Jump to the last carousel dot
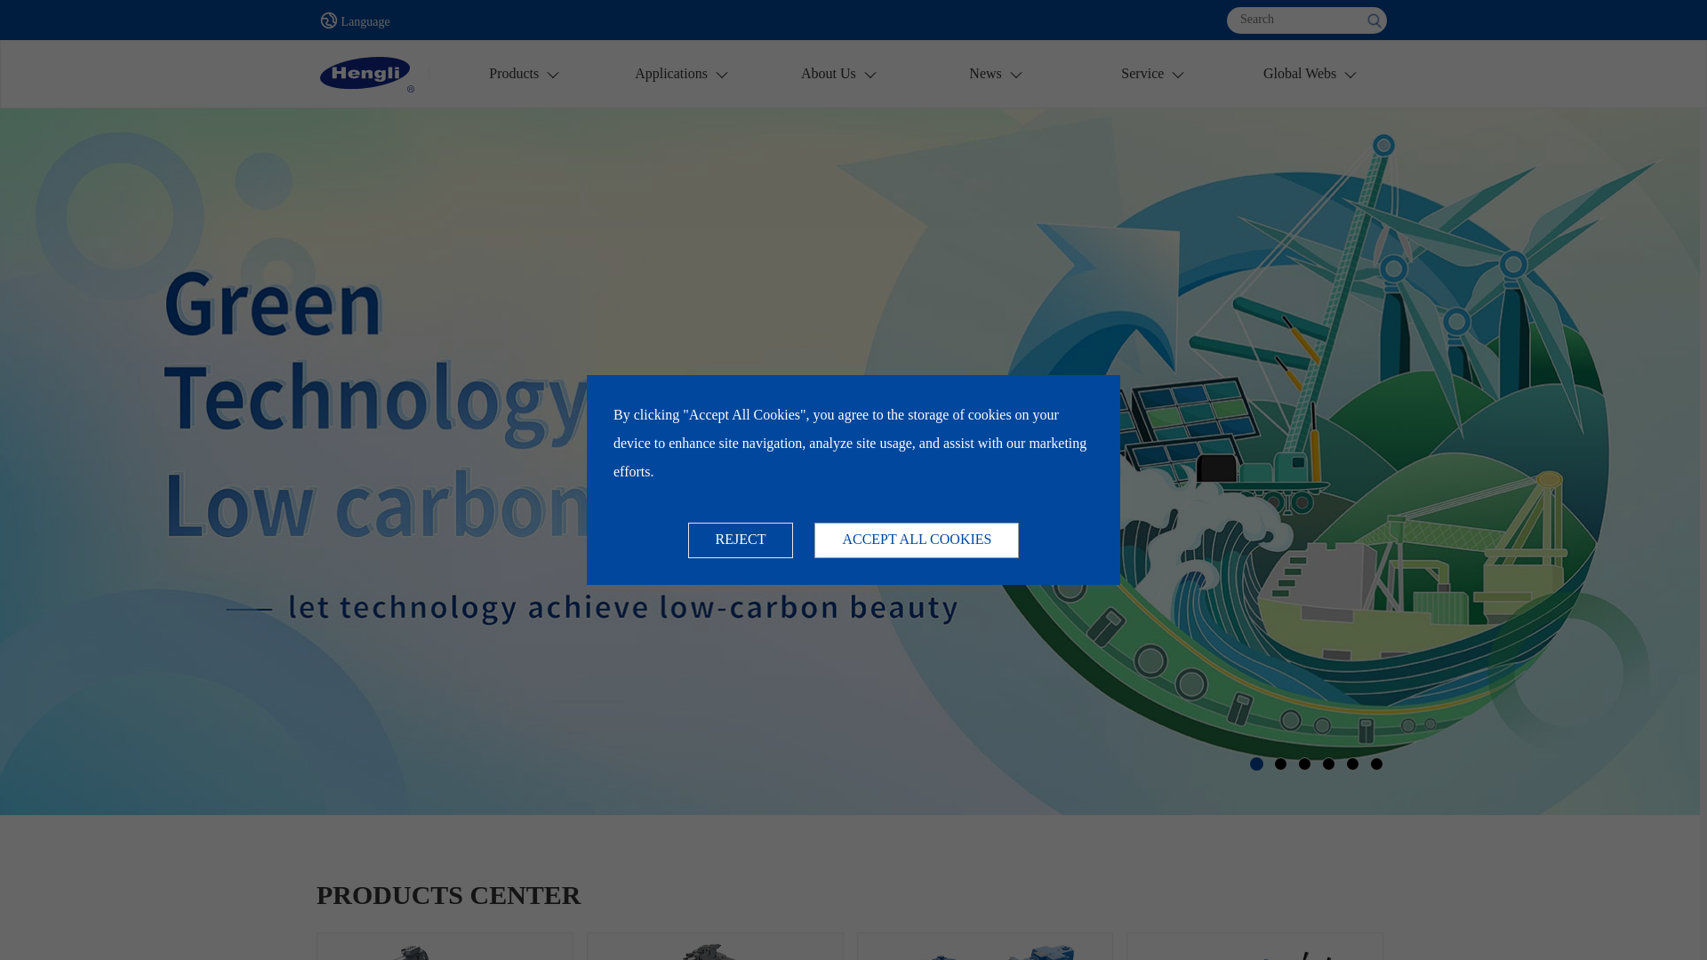The image size is (1707, 960). [x=1376, y=764]
